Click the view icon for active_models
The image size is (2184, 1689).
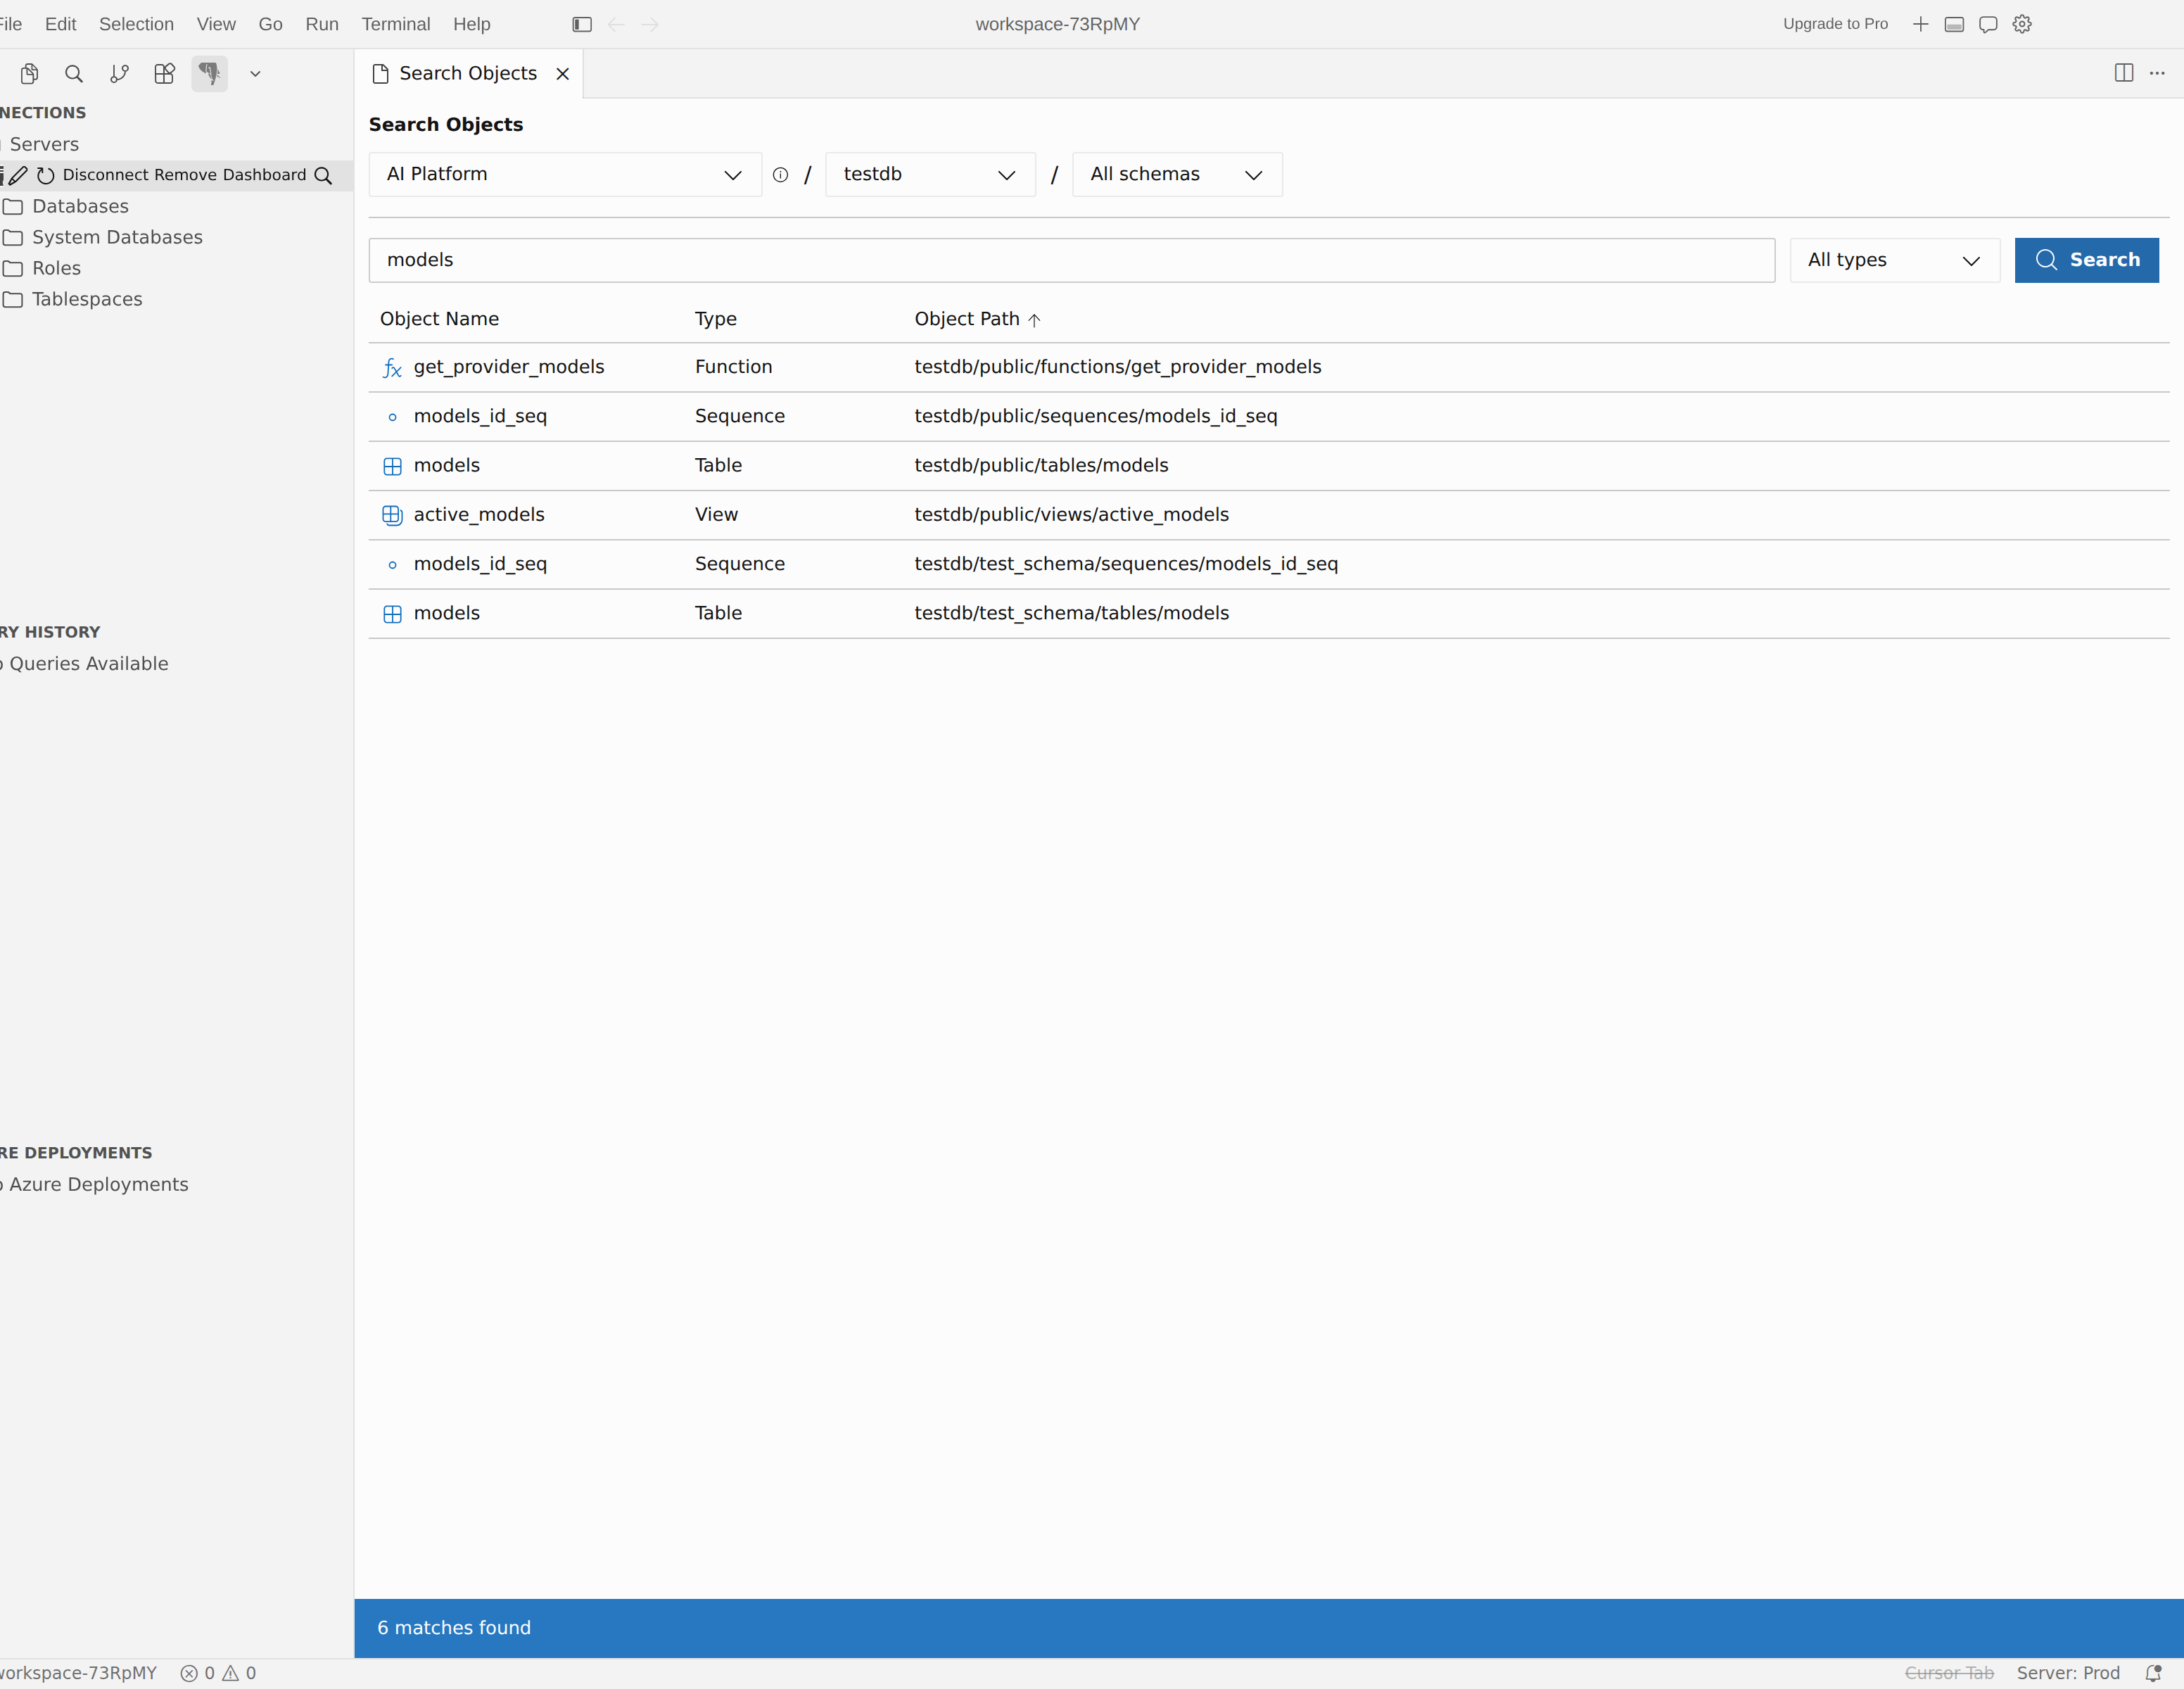click(x=392, y=515)
